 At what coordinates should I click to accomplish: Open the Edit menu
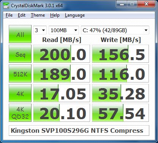click(22, 15)
